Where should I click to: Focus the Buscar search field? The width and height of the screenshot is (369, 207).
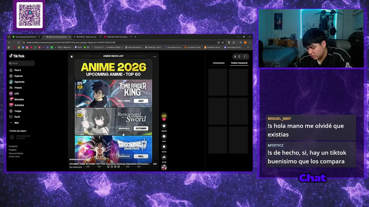point(22,63)
